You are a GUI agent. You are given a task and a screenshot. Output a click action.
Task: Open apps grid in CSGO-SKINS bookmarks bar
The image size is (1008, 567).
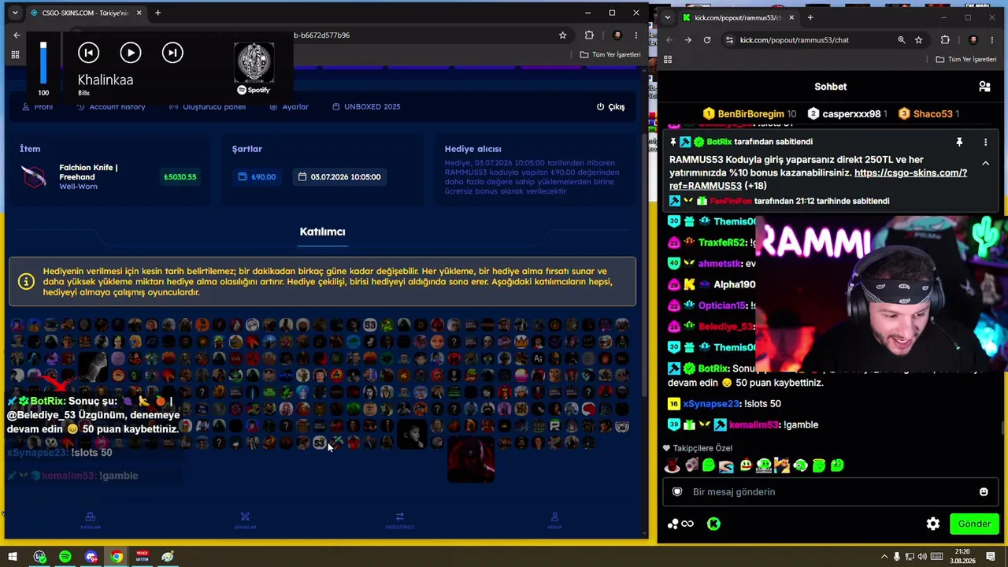tap(15, 54)
